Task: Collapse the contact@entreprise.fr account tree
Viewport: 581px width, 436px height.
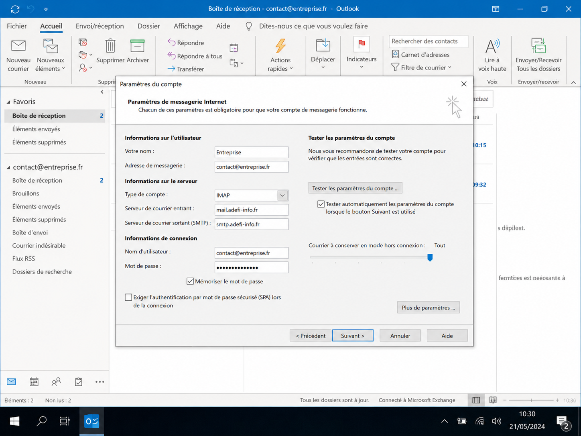Action: [8, 167]
